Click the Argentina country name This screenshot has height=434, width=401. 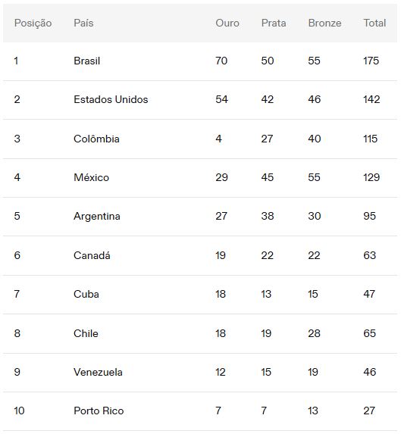tap(97, 216)
